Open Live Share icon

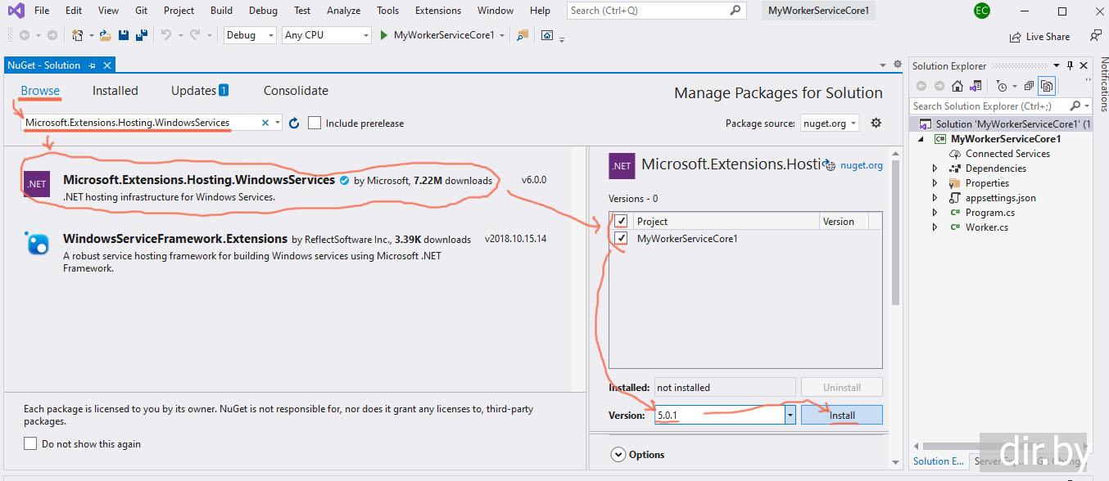point(1016,36)
